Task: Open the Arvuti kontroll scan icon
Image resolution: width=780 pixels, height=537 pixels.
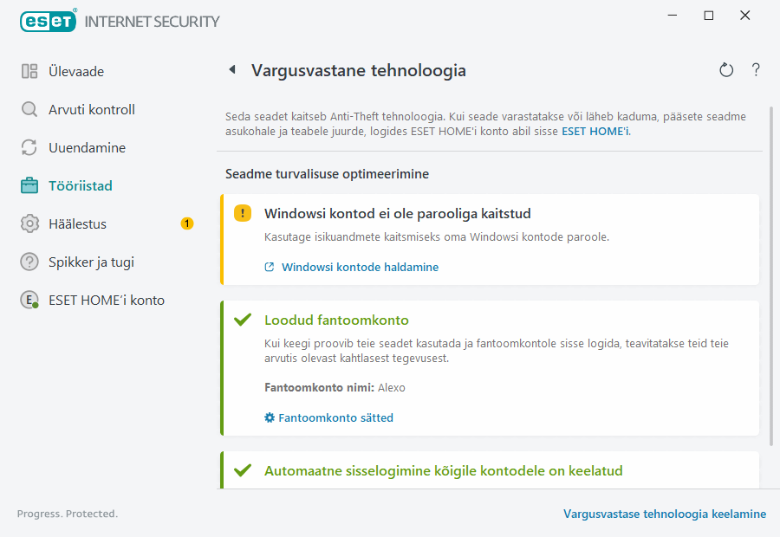Action: (29, 109)
